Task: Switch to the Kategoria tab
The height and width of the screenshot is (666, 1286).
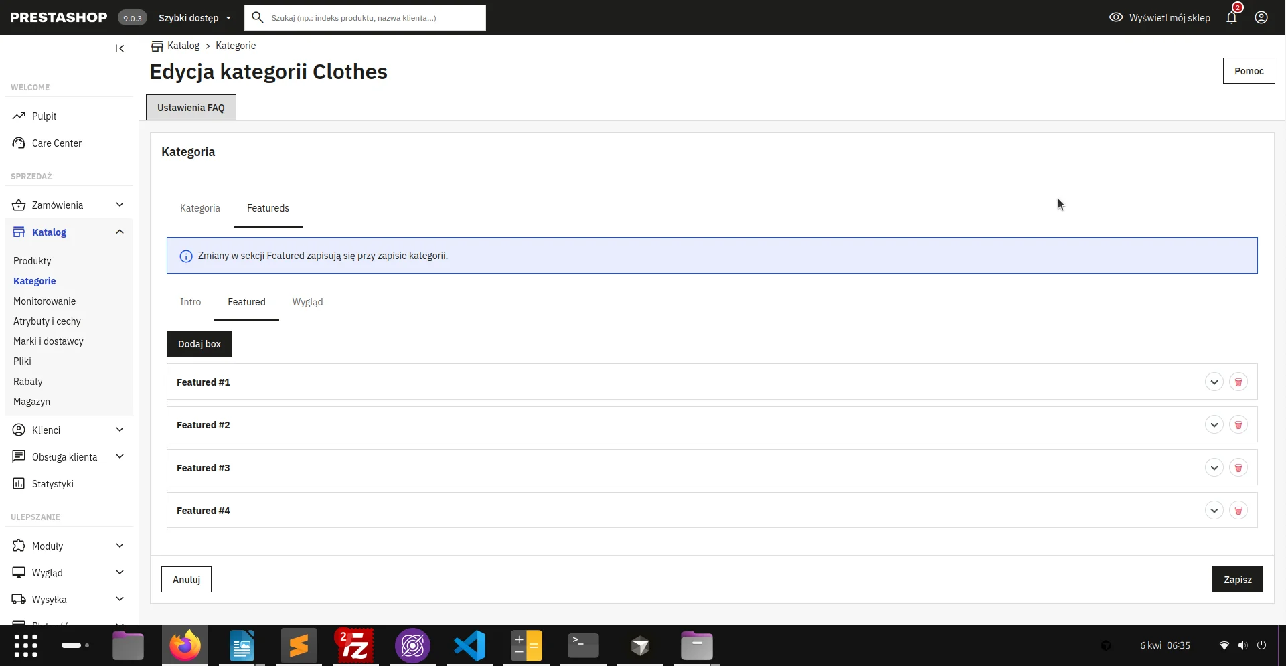Action: coord(200,208)
